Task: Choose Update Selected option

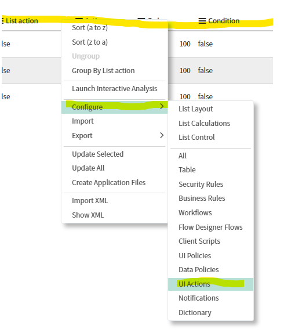Action: point(97,154)
